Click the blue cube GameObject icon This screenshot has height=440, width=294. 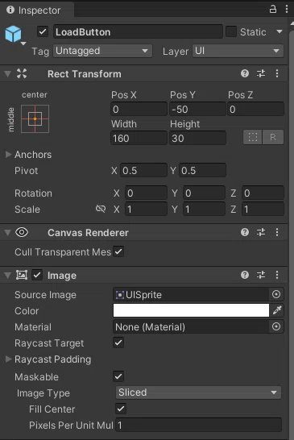(13, 34)
